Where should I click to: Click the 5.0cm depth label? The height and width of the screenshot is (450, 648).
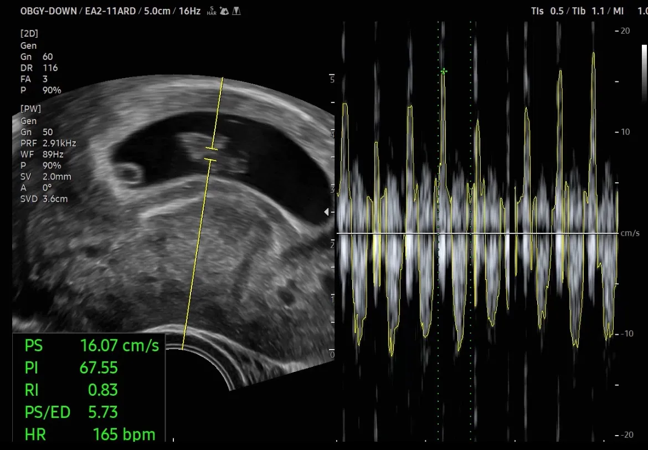(157, 11)
